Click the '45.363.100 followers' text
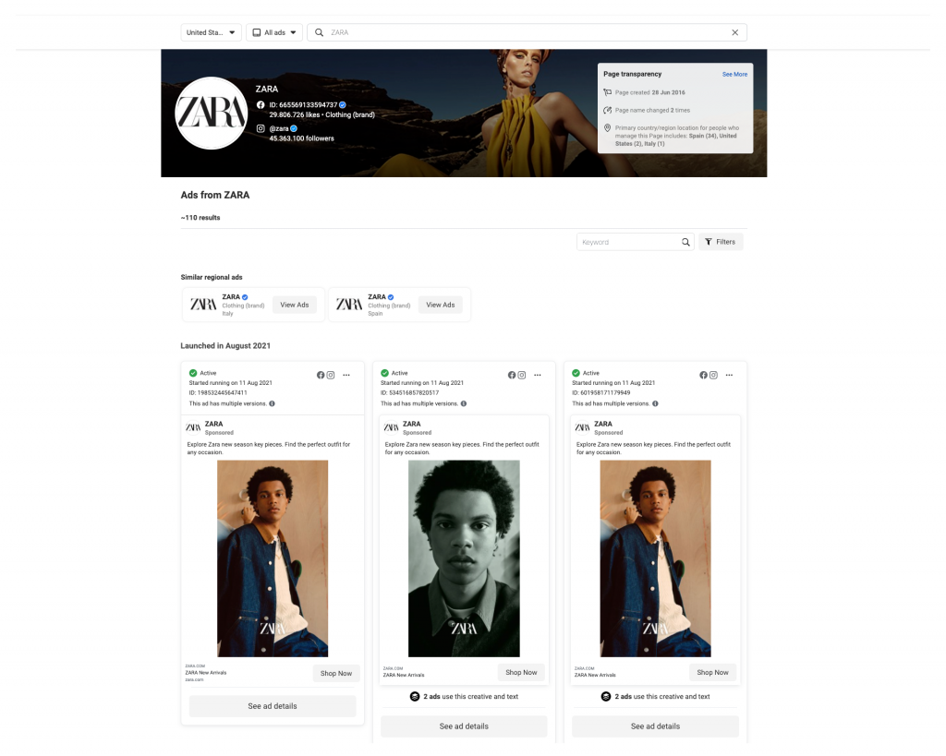946x756 pixels. point(302,138)
